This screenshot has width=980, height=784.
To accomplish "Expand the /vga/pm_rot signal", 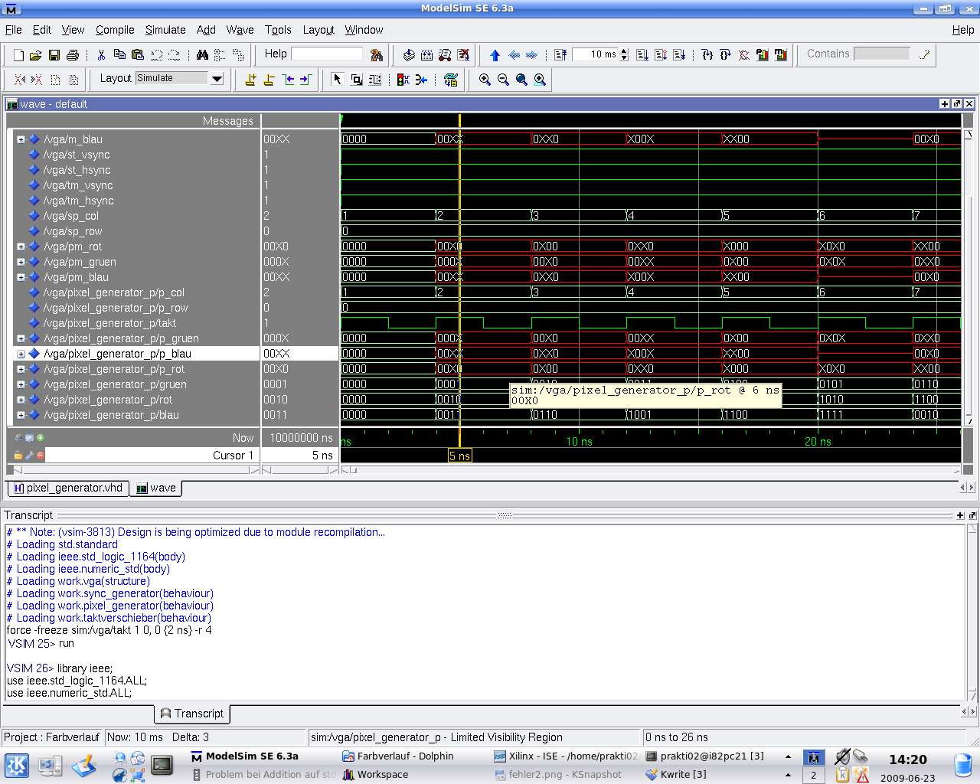I will tap(21, 247).
